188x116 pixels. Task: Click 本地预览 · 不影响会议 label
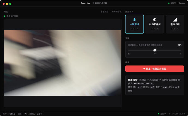point(111,12)
